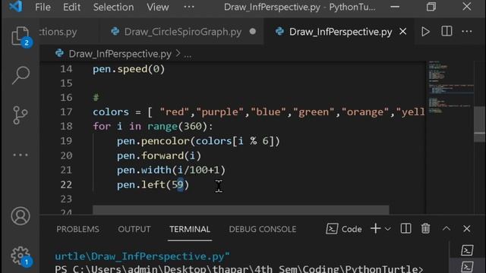The height and width of the screenshot is (273, 486).
Task: Maximize panel size with up chevron
Action: click(x=447, y=229)
